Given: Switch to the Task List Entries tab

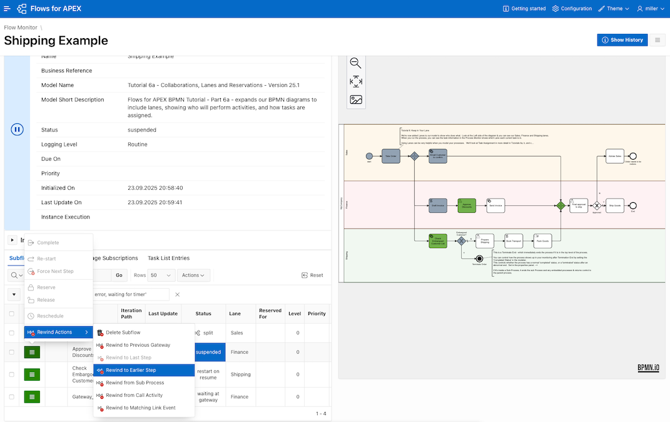Looking at the screenshot, I should [168, 258].
